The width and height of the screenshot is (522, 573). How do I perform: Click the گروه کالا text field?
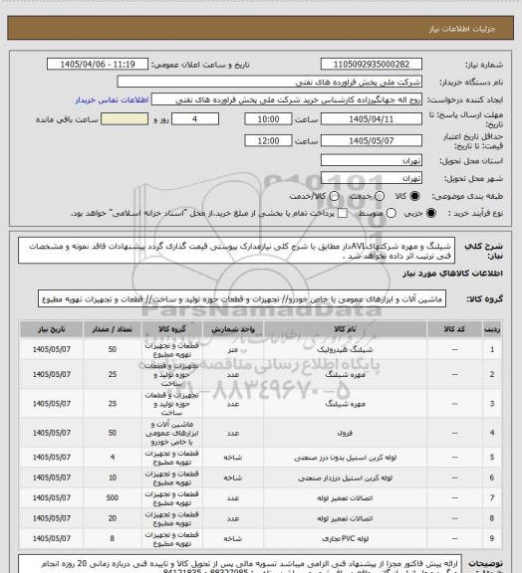pyautogui.click(x=242, y=299)
